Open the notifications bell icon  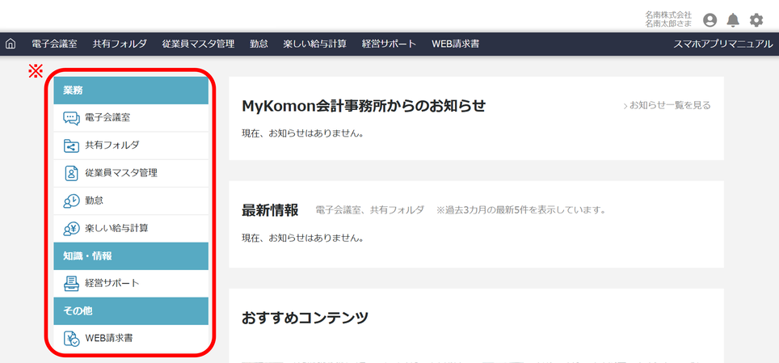(x=733, y=20)
